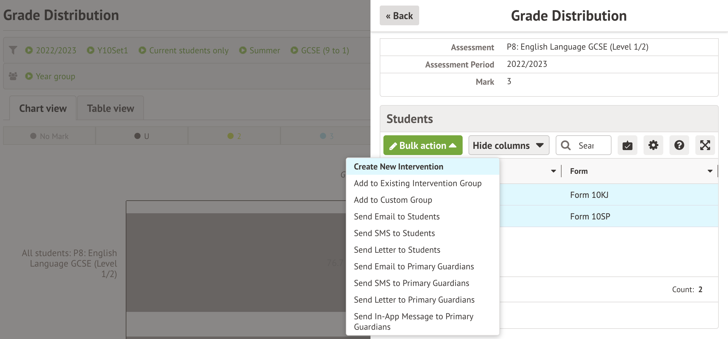Collapse the Bulk action dropdown

point(423,145)
